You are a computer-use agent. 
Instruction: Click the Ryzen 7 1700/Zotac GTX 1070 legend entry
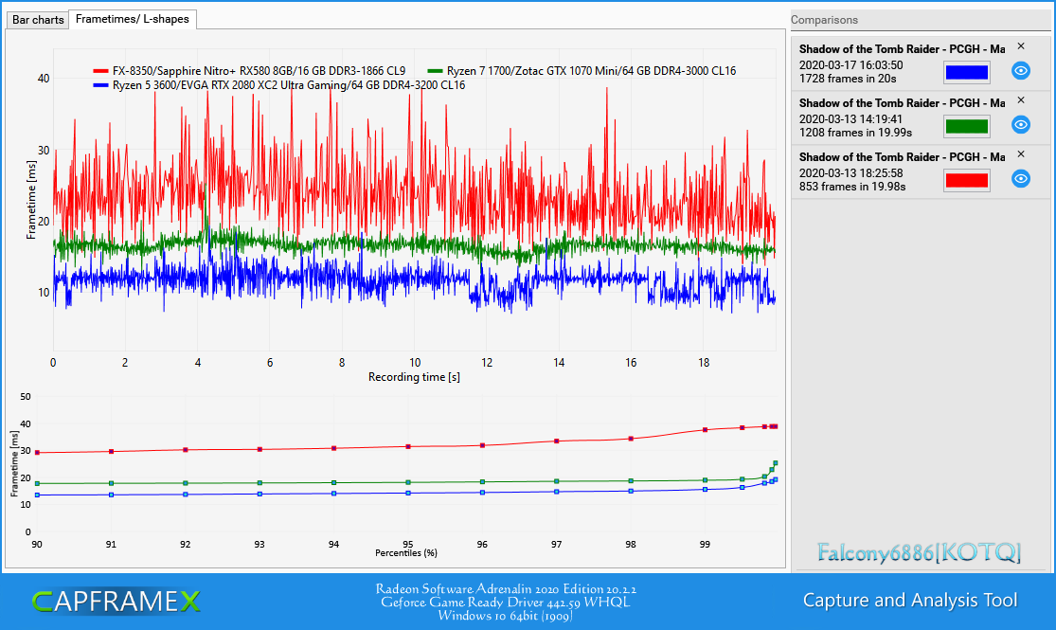pos(582,71)
